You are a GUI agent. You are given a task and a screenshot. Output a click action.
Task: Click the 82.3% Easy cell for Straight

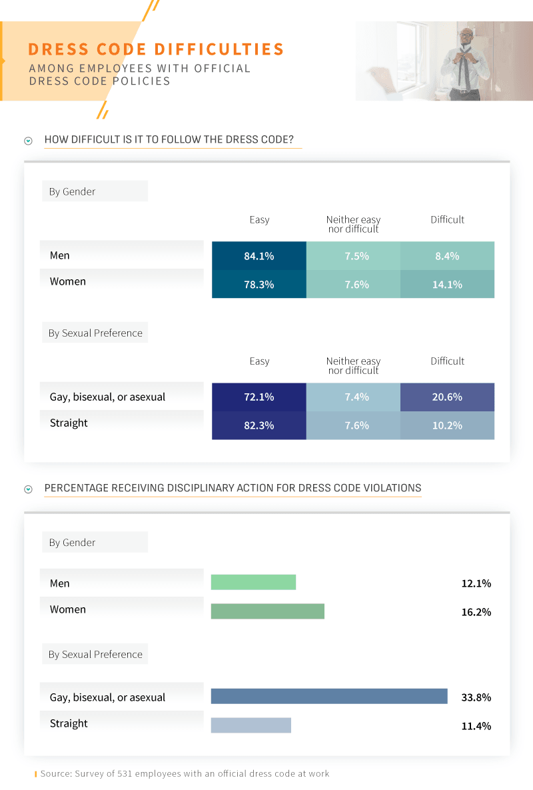[259, 425]
